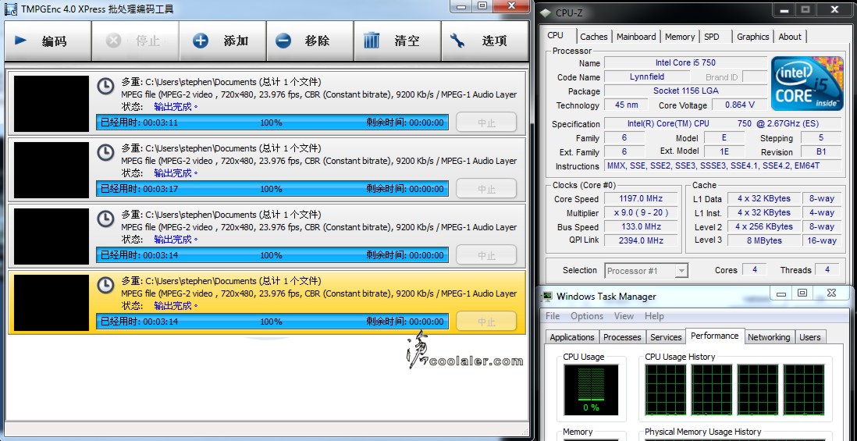Click progress bar of the yellow highlighted job
This screenshot has width=857, height=441.
click(272, 322)
